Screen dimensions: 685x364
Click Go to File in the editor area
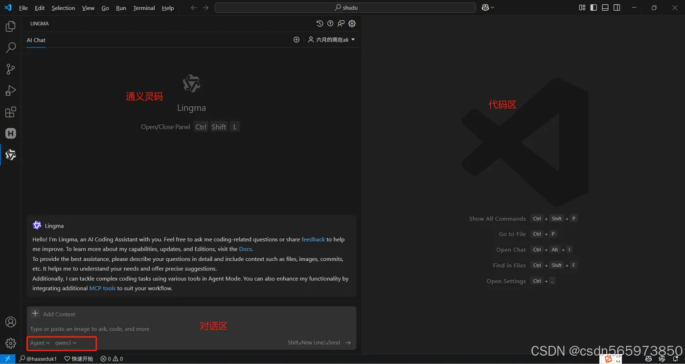point(512,234)
